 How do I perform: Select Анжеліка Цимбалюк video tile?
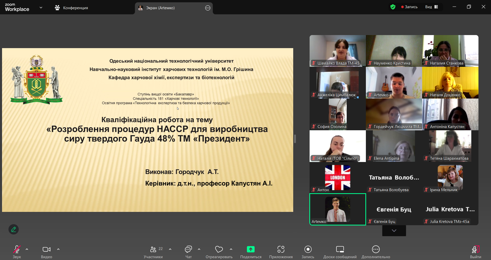click(338, 83)
